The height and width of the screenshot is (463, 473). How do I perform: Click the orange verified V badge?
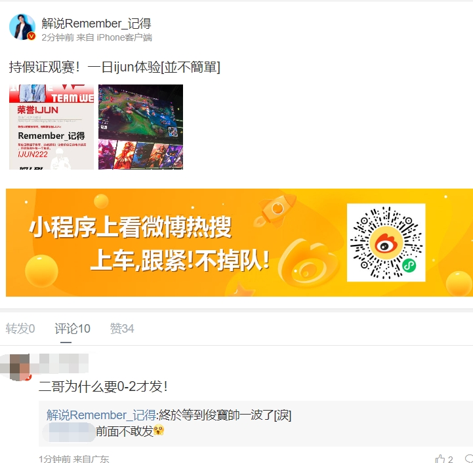coord(31,36)
